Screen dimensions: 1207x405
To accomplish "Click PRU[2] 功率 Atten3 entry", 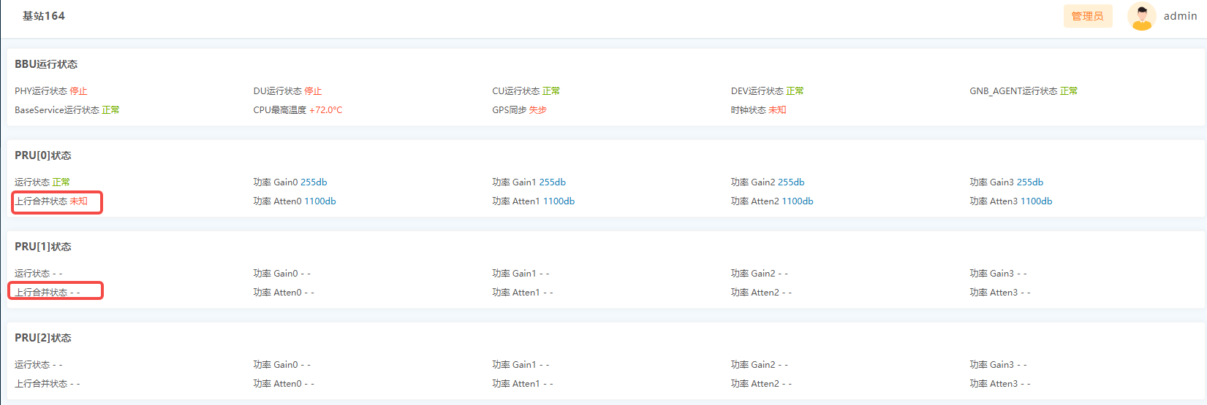I will [1000, 384].
